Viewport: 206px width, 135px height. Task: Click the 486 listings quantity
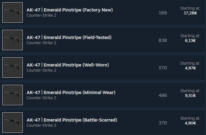[163, 95]
